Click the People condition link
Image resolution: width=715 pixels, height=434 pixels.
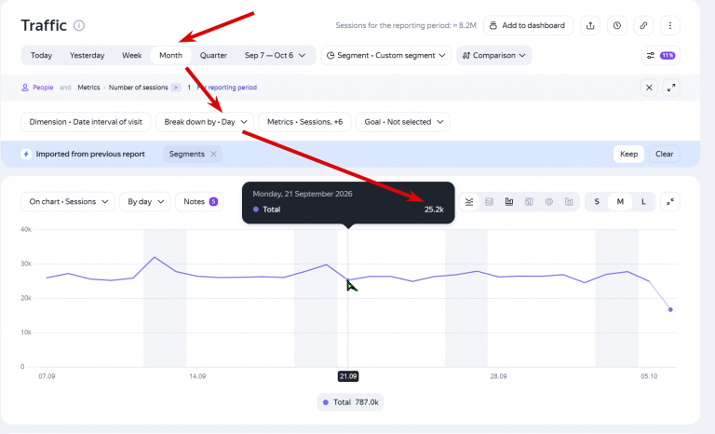(x=43, y=88)
